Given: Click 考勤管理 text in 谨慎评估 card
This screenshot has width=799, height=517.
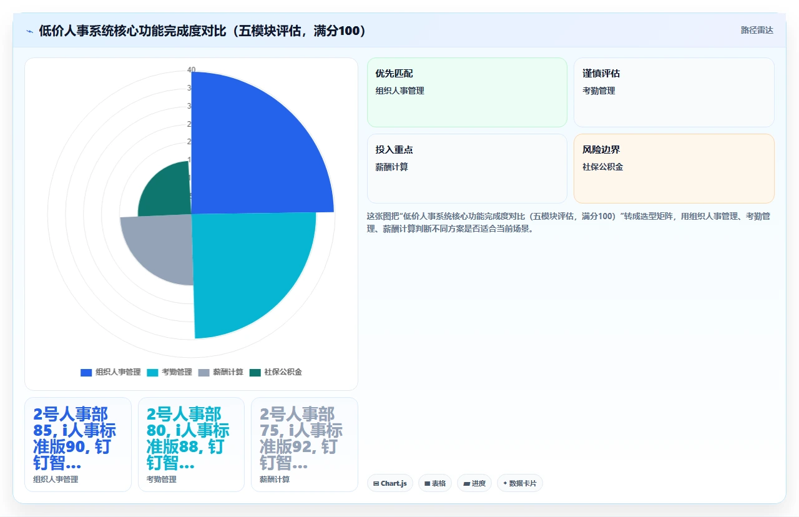Looking at the screenshot, I should coord(599,91).
